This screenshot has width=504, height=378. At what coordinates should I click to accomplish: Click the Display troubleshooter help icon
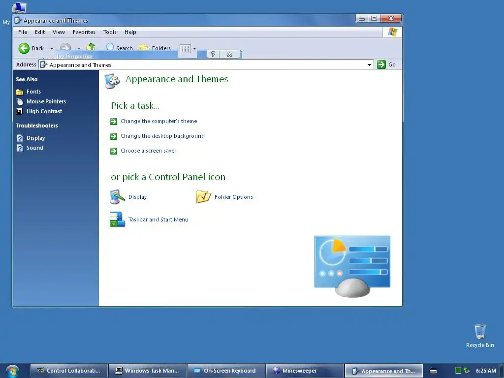[20, 138]
